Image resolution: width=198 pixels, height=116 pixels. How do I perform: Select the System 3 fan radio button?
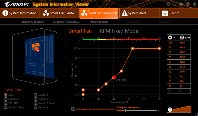tap(35, 99)
